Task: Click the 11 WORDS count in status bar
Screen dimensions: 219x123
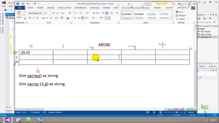Action: click(x=35, y=112)
